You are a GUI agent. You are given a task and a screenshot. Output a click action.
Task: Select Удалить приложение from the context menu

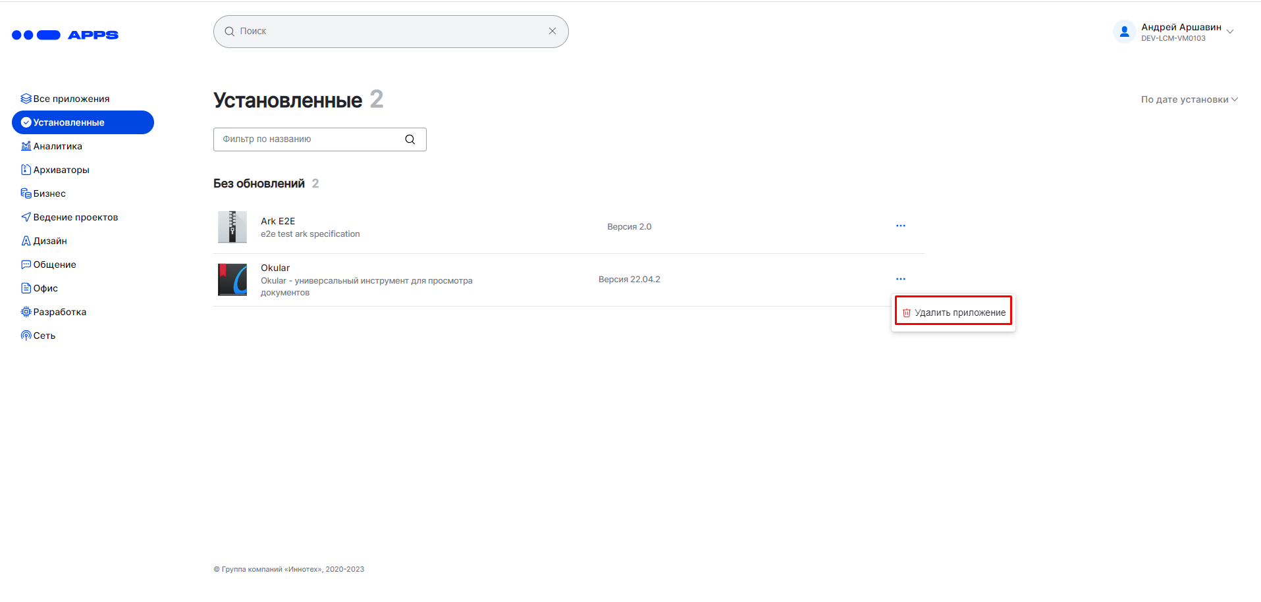point(953,313)
